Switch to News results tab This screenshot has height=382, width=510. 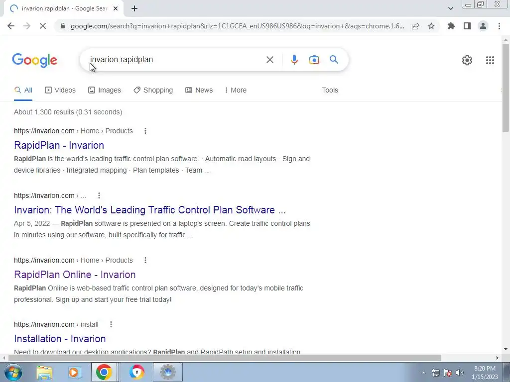tap(199, 90)
